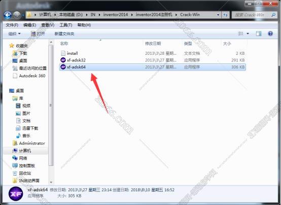Click navigation pane scroll up arrow
The image size is (281, 205).
pyautogui.click(x=51, y=42)
